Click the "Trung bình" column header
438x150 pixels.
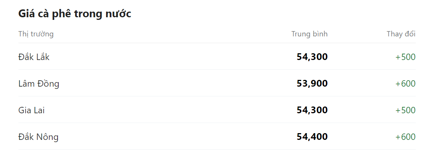(309, 34)
